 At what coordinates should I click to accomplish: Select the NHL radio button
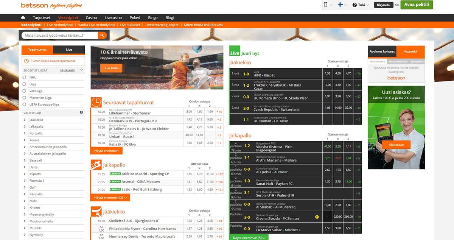coord(25,77)
